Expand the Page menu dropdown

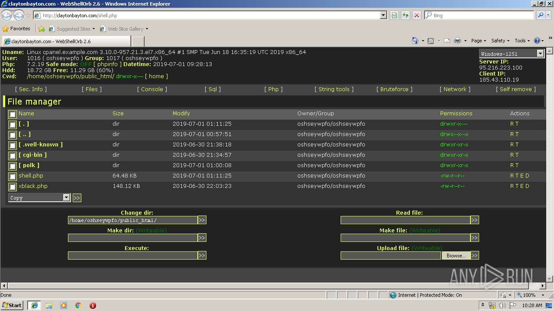479,41
